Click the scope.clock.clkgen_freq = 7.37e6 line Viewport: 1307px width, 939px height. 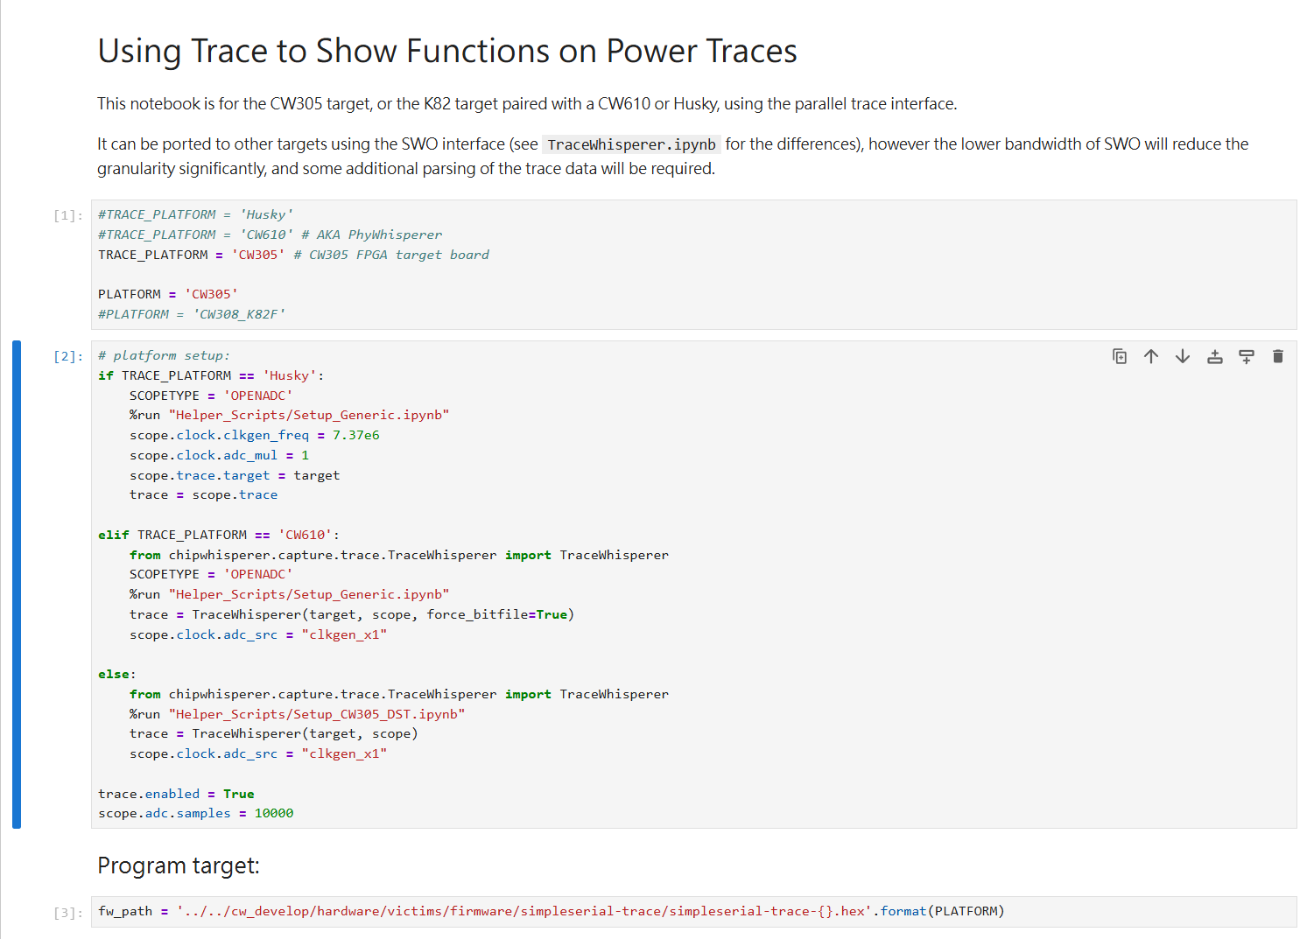coord(254,435)
